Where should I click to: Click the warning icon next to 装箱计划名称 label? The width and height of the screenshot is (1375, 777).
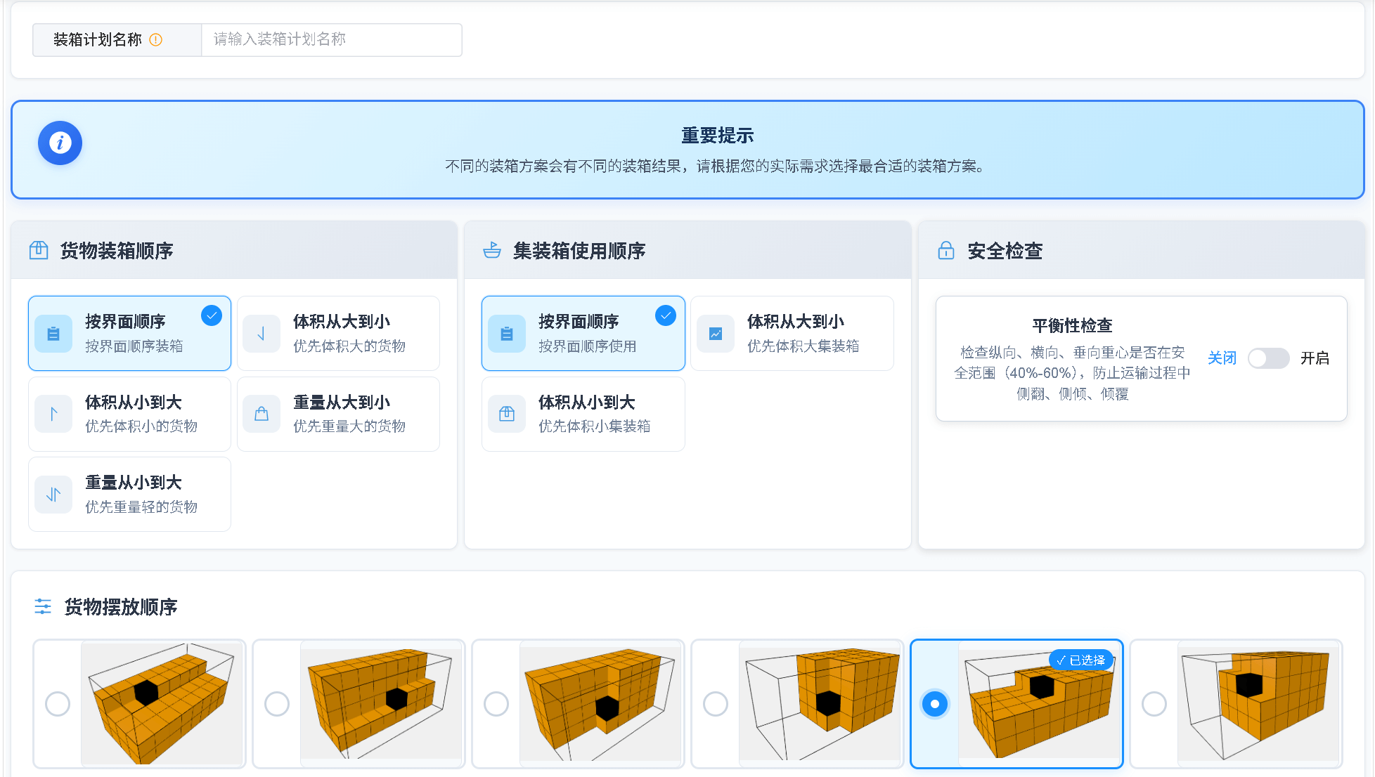pyautogui.click(x=156, y=40)
